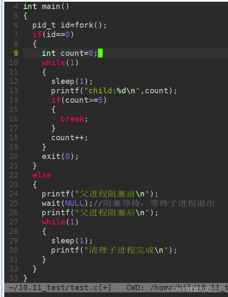Click the printf '父进程阻塞后' line
The width and height of the screenshot is (228, 297).
click(x=100, y=213)
